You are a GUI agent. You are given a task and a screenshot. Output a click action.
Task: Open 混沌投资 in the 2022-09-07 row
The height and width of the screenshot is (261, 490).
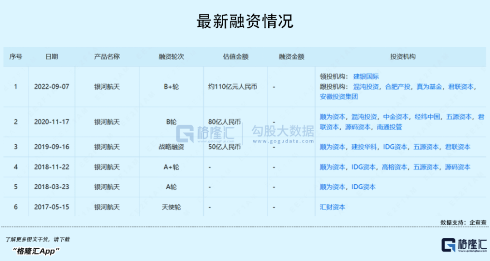click(x=366, y=87)
